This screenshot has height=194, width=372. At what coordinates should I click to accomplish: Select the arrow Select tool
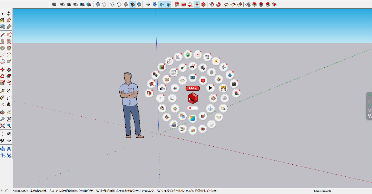tap(2, 13)
